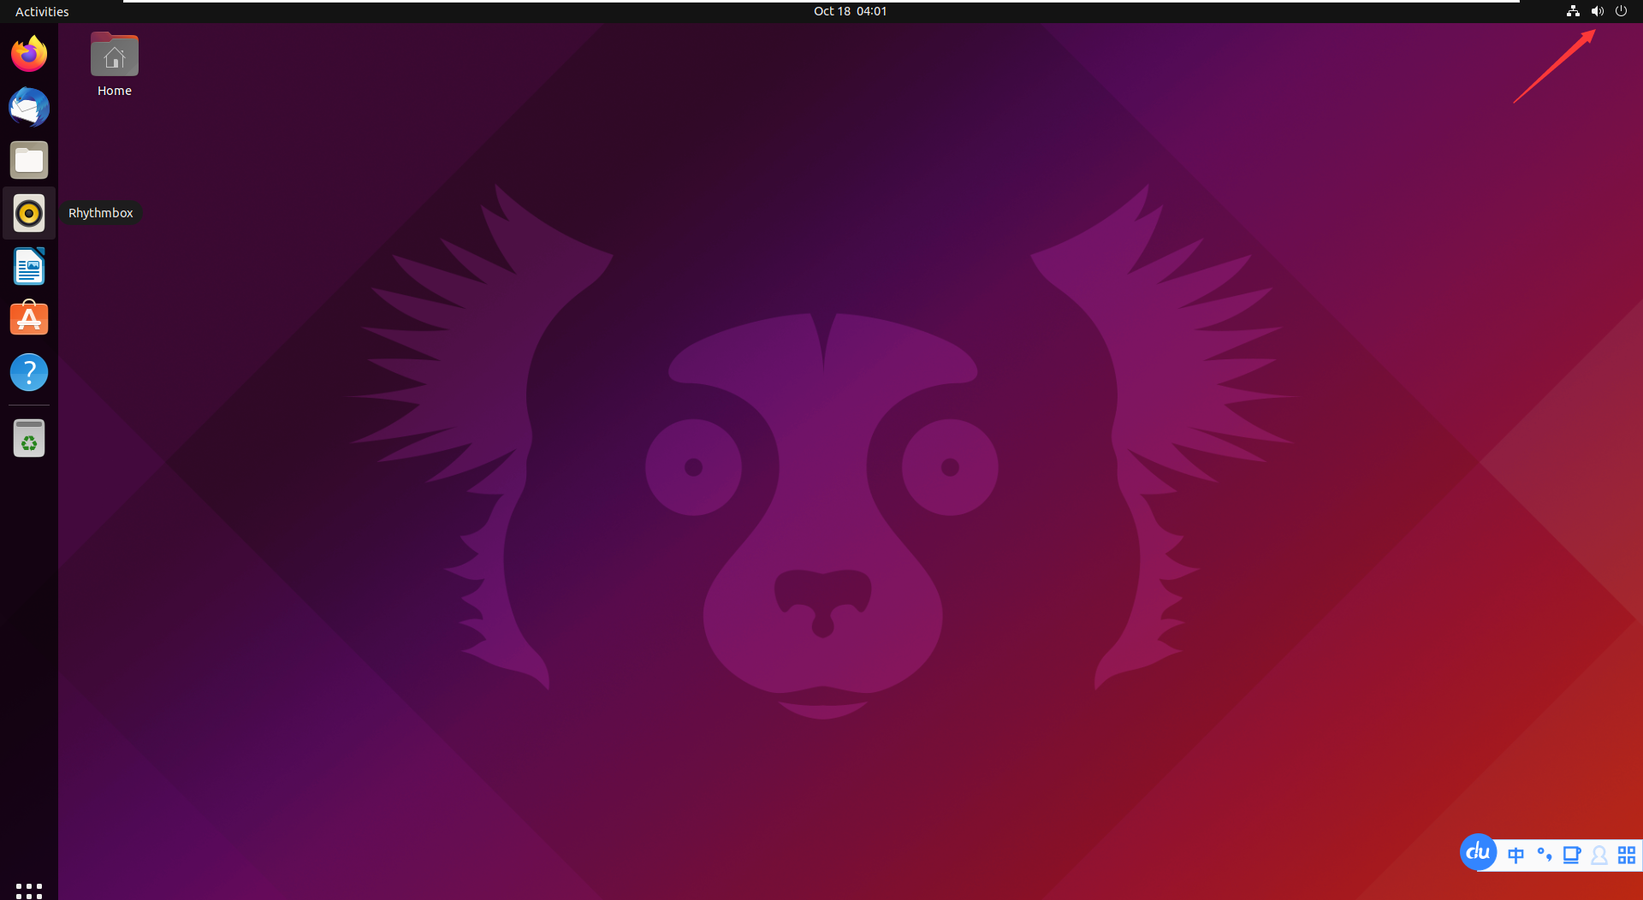Open the Files manager in the dock

pyautogui.click(x=29, y=160)
